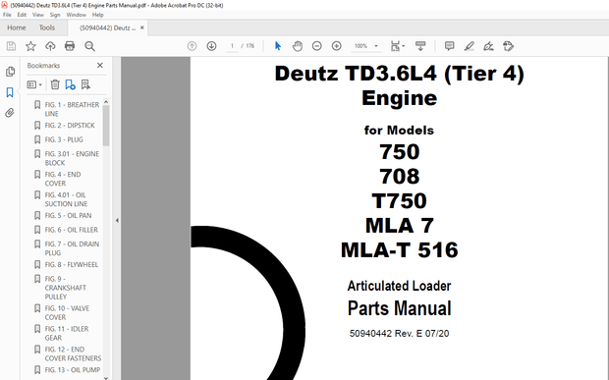Click the read mode toolbar icon

420,46
